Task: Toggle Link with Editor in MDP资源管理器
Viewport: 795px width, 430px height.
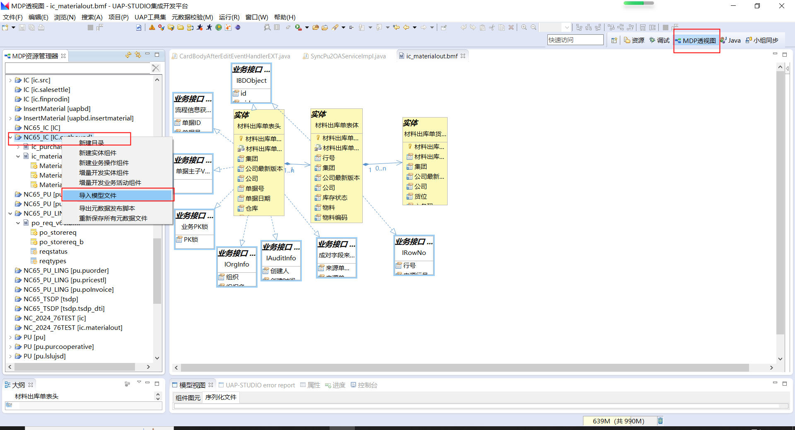Action: pos(138,55)
